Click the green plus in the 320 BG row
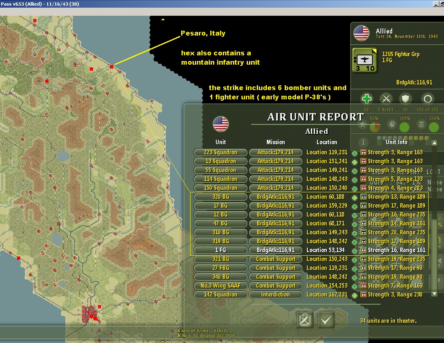 click(x=354, y=198)
